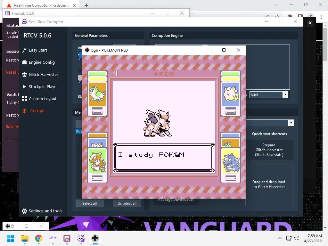
Task: Switch to Chrome from the taskbar
Action: [x=39, y=238]
